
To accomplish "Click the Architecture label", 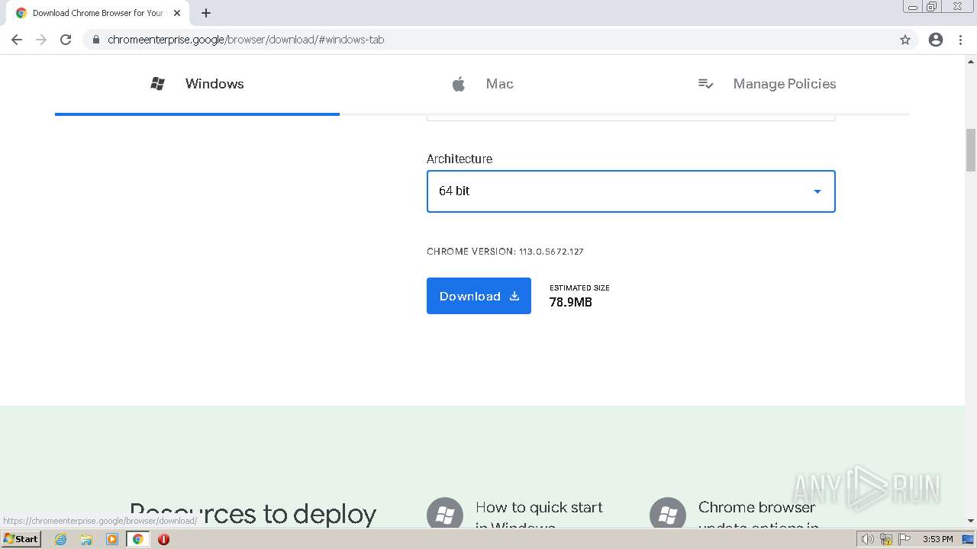I will coord(459,159).
